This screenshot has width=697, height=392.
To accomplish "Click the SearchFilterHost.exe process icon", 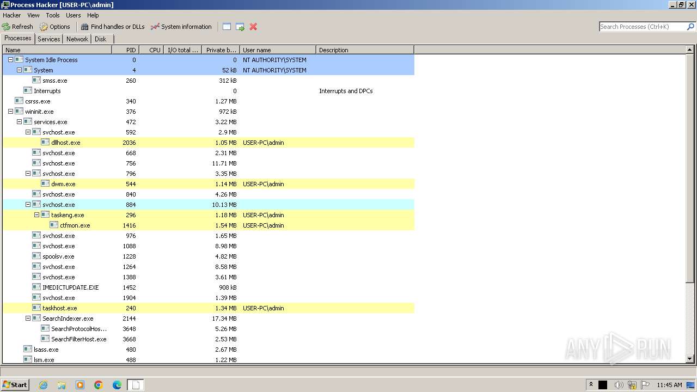I will 45,339.
